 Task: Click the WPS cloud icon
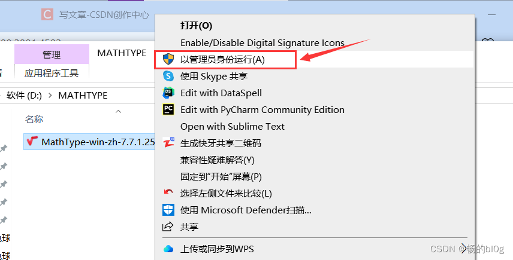coord(168,249)
